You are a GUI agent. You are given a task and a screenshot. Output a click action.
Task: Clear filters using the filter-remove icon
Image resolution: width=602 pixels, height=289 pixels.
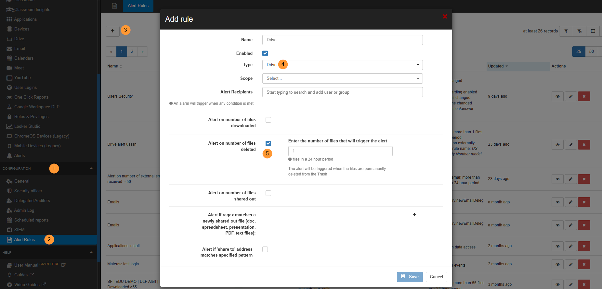pyautogui.click(x=580, y=31)
